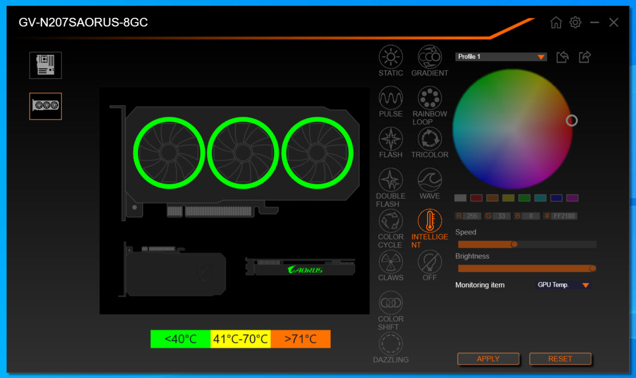Choose the PULSE lighting effect
The height and width of the screenshot is (378, 636).
tap(391, 102)
